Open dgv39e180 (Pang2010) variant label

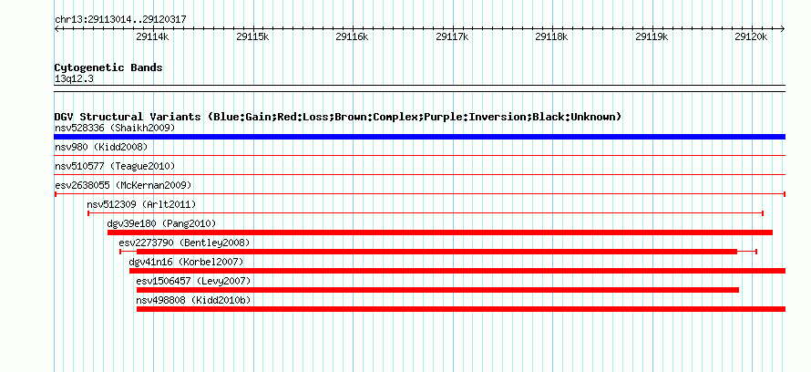click(x=161, y=223)
